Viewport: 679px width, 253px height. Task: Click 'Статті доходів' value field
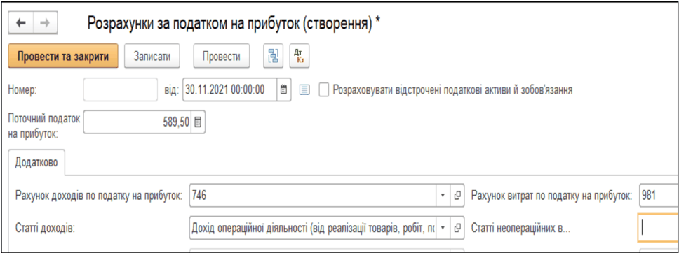pyautogui.click(x=313, y=227)
